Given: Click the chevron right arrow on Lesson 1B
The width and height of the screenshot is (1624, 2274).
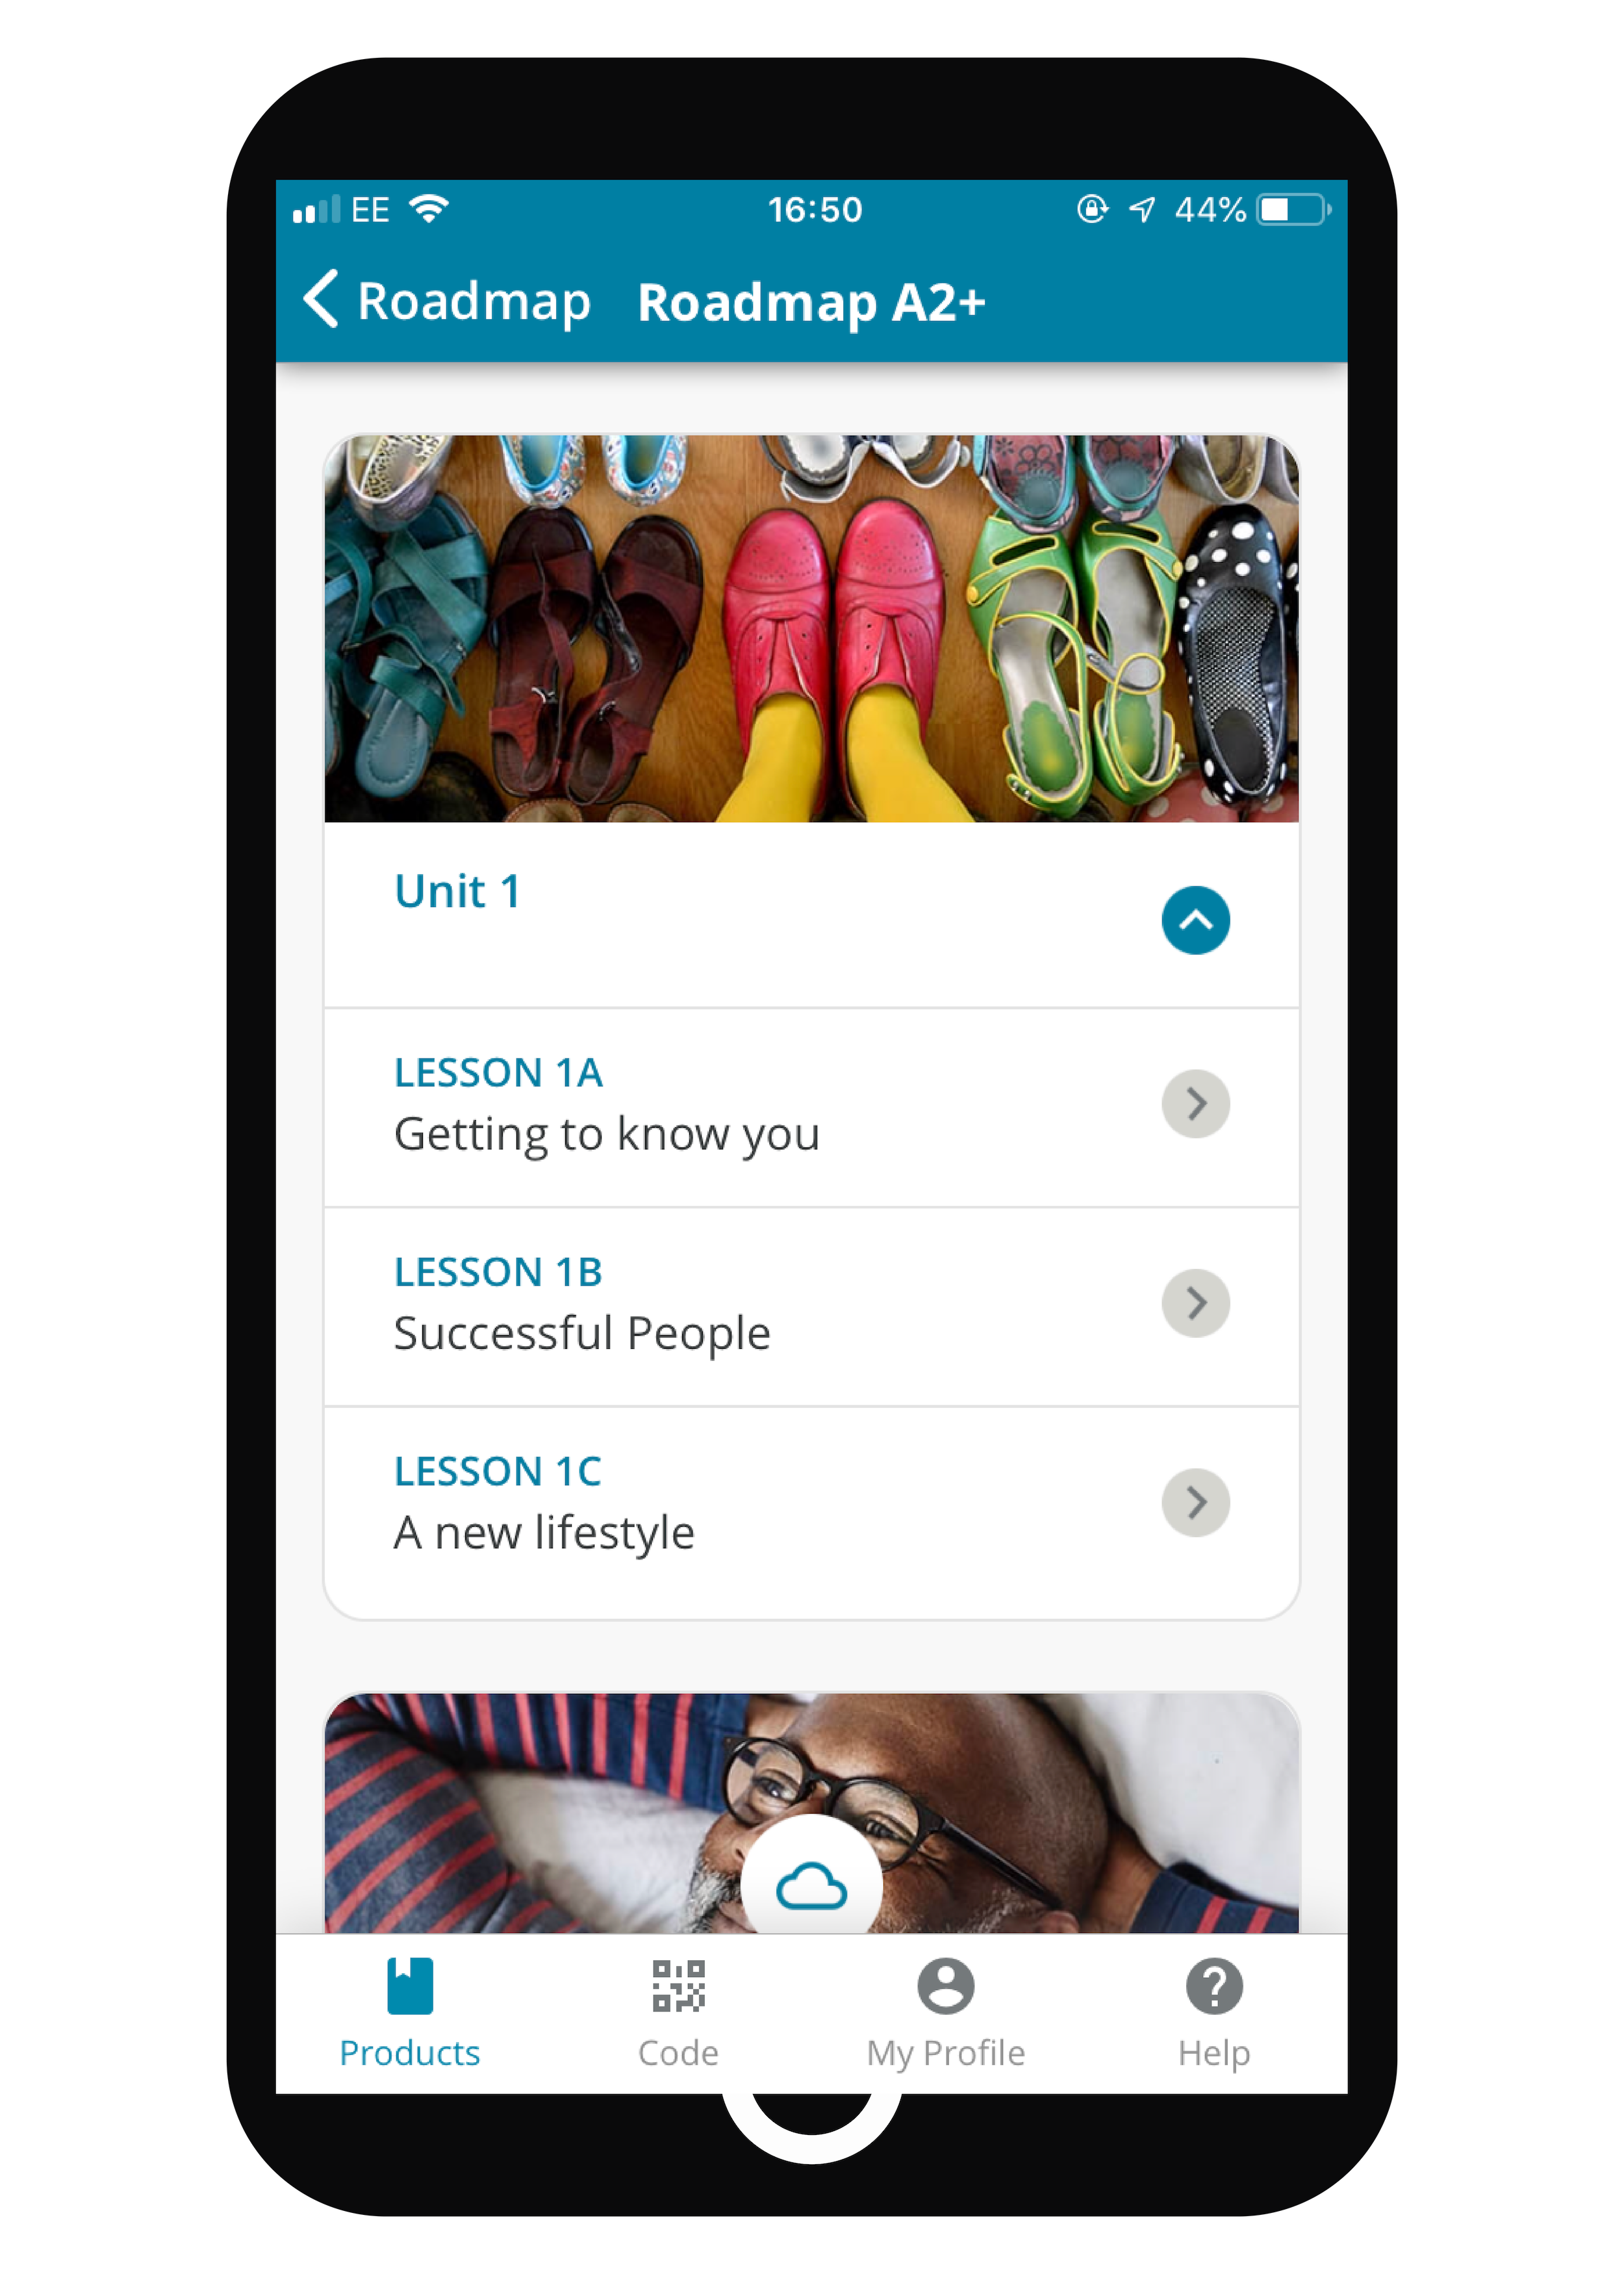Looking at the screenshot, I should point(1197,1302).
